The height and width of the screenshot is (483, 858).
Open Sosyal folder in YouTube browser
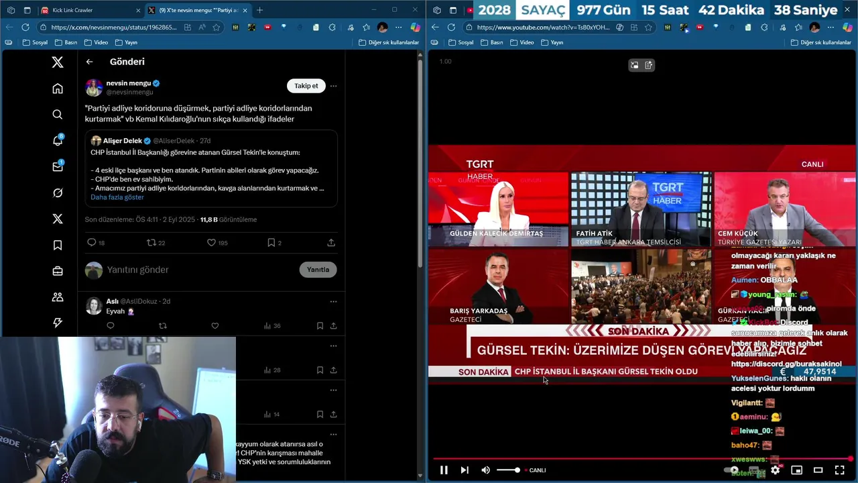461,42
